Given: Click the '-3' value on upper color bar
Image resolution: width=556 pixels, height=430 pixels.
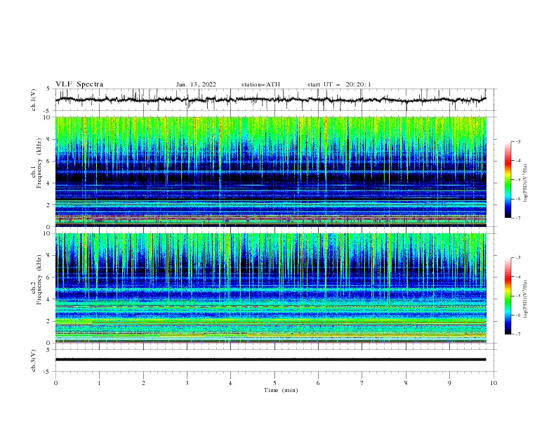Looking at the screenshot, I should pos(517,141).
